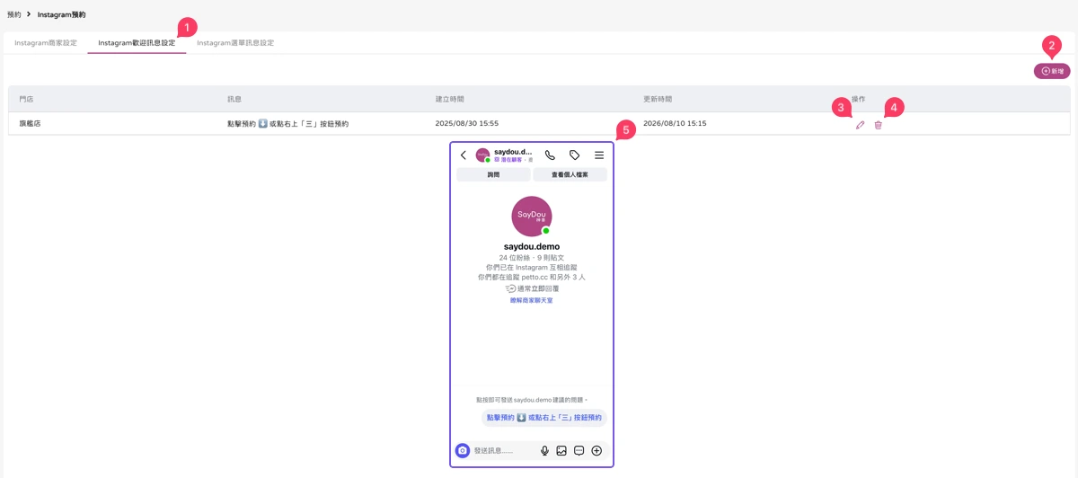The height and width of the screenshot is (478, 1078).
Task: Click created time 2025/08/30 15:55
Action: (467, 123)
